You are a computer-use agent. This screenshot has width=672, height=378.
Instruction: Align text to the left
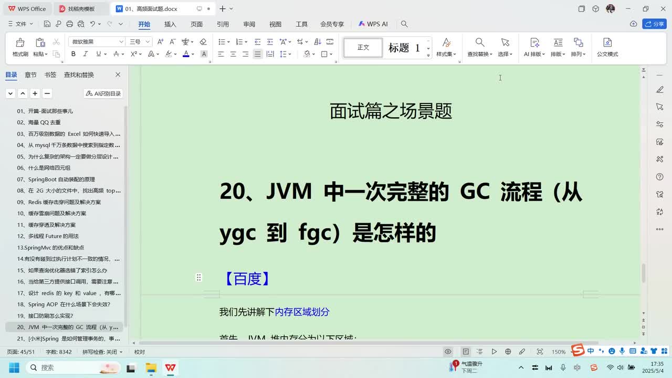coord(221,54)
